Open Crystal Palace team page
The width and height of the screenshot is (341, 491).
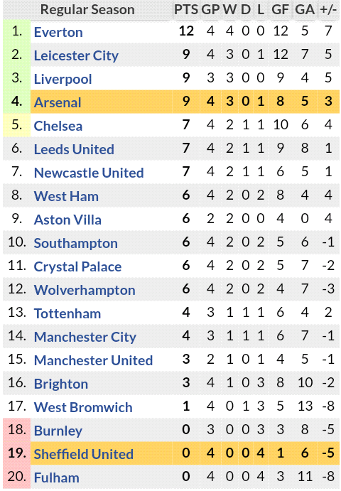tap(77, 266)
